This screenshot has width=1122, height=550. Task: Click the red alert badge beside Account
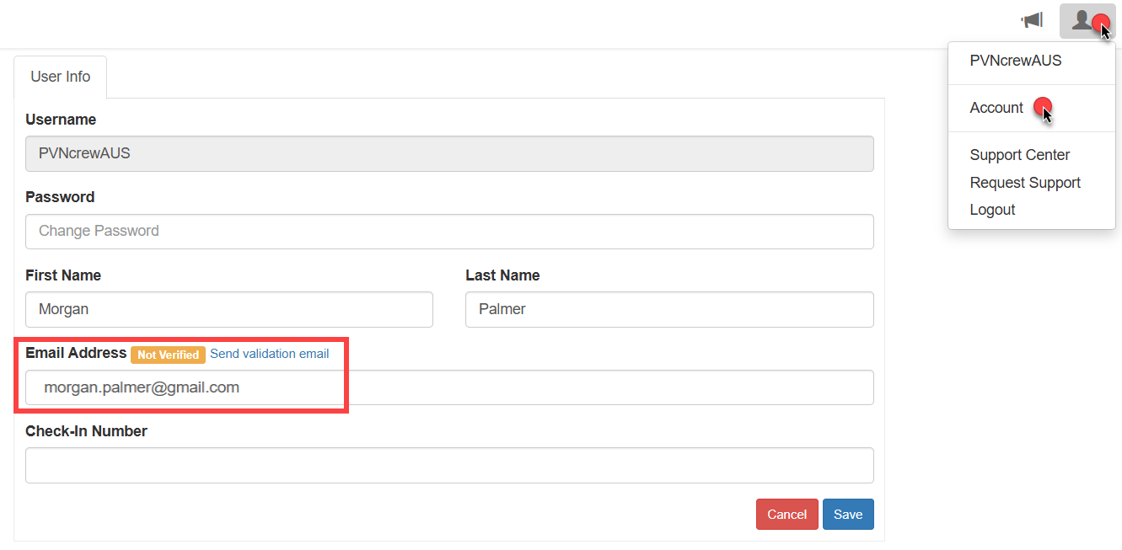click(x=1043, y=106)
